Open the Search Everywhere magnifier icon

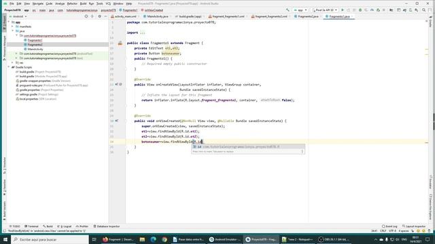tap(424, 10)
